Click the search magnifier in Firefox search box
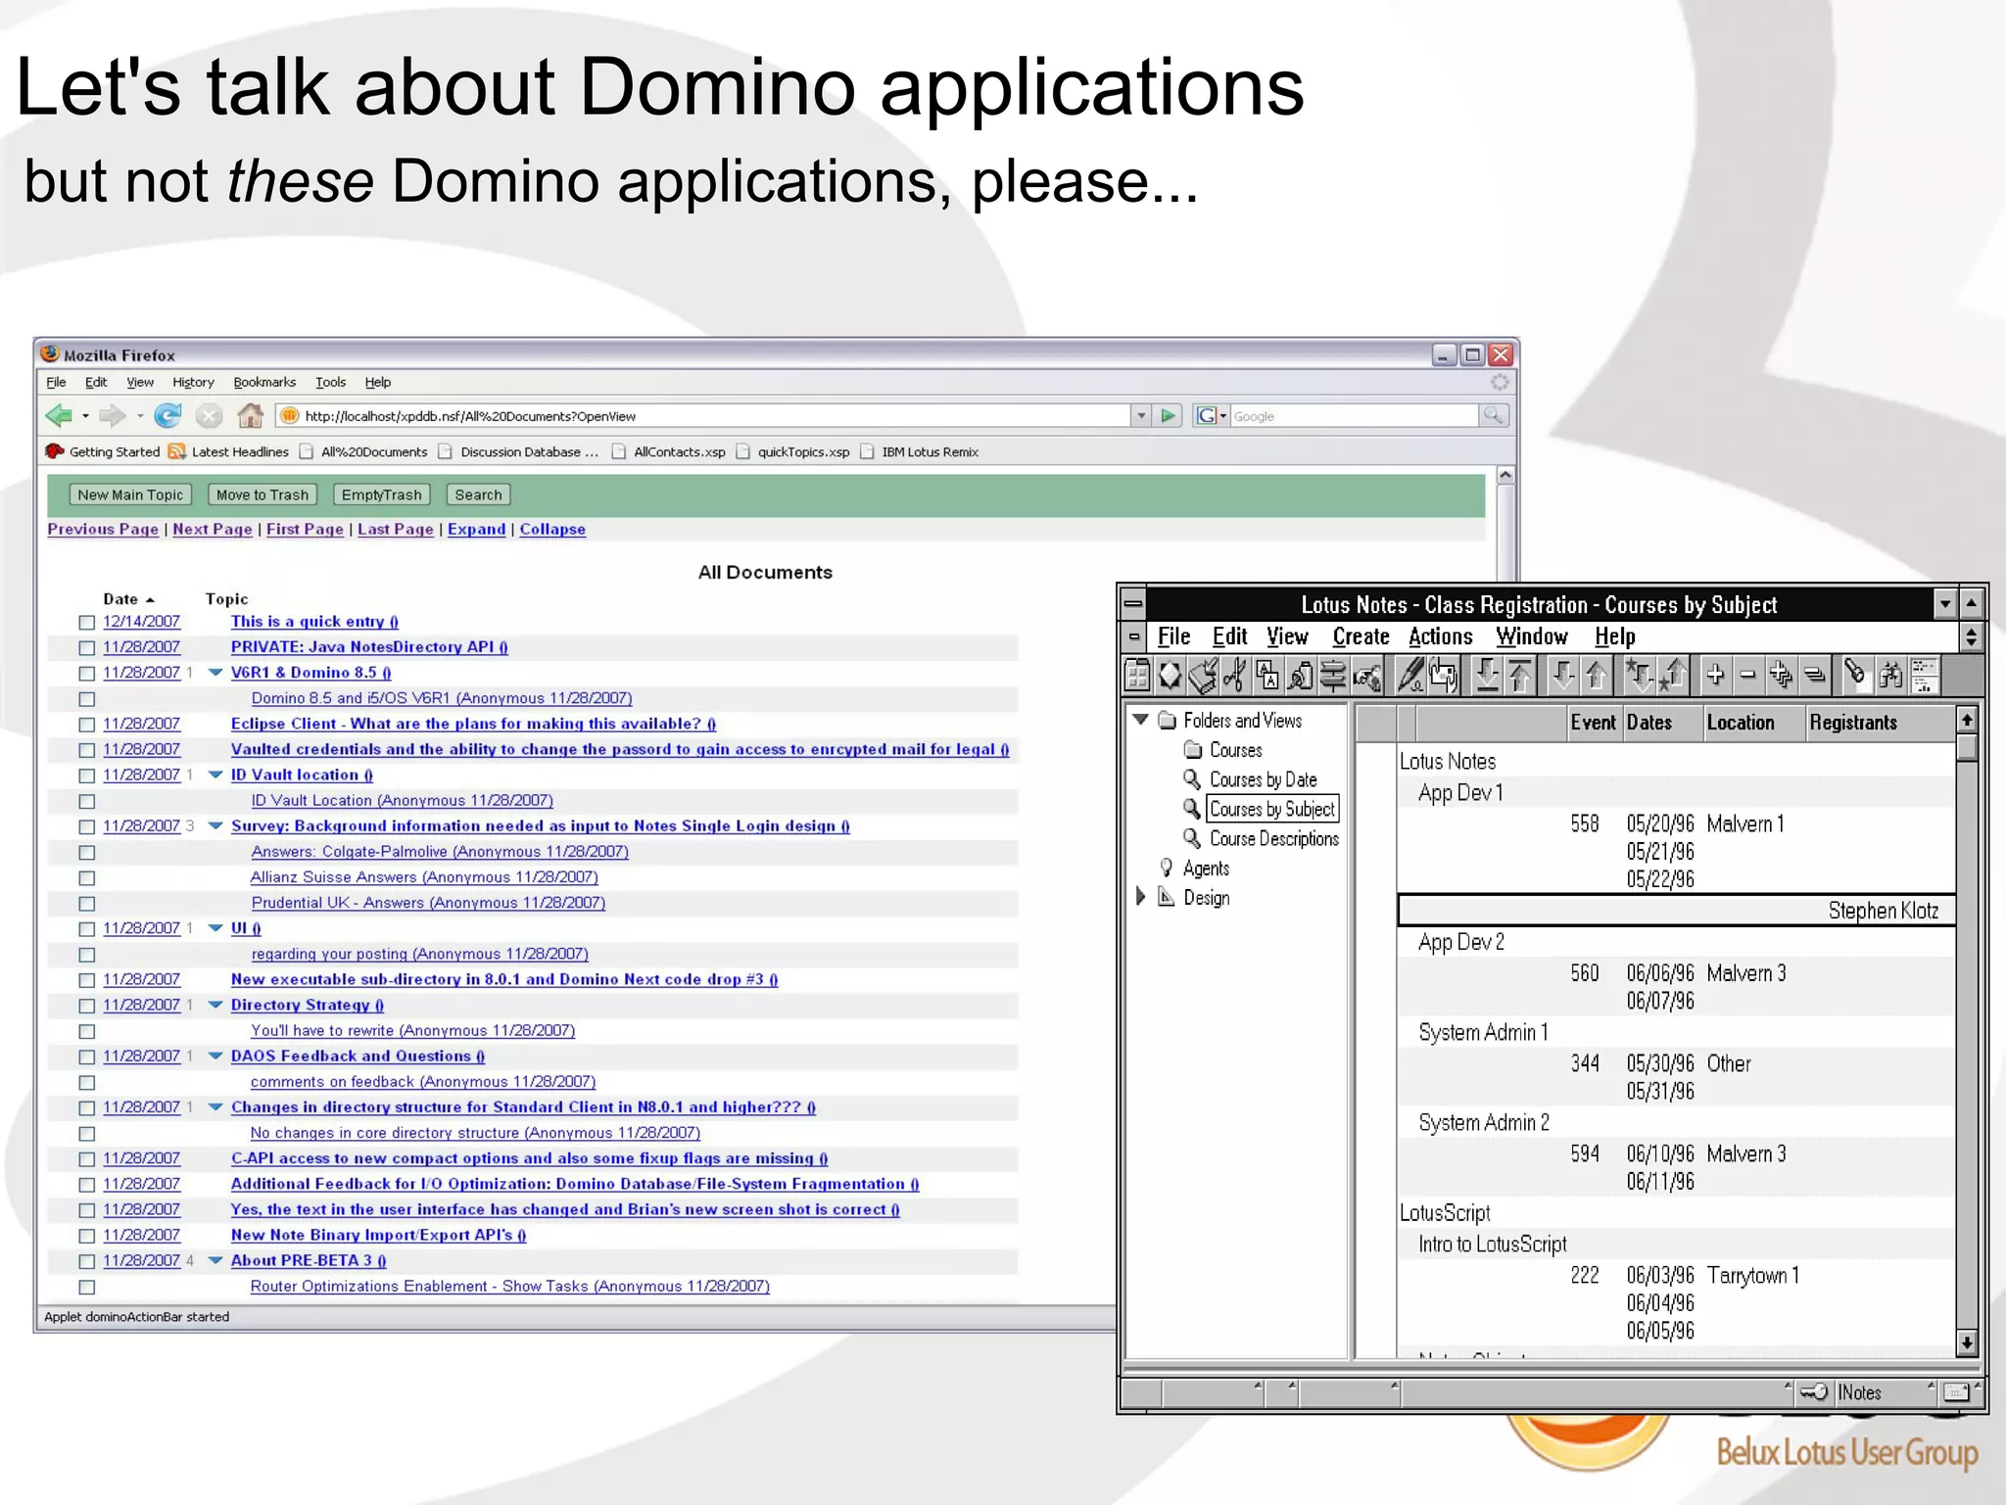This screenshot has height=1505, width=2006. tap(1493, 416)
